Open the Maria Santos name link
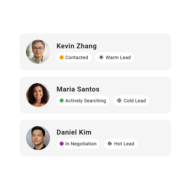Screen dimensions: 190x190 pos(78,89)
